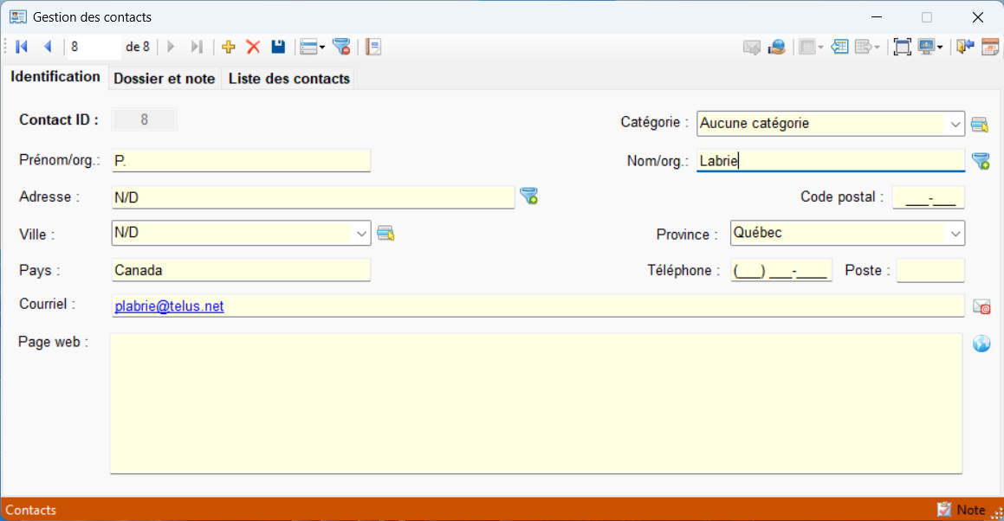1004x521 pixels.
Task: Click the exit door icon in the toolbar
Action: [965, 47]
